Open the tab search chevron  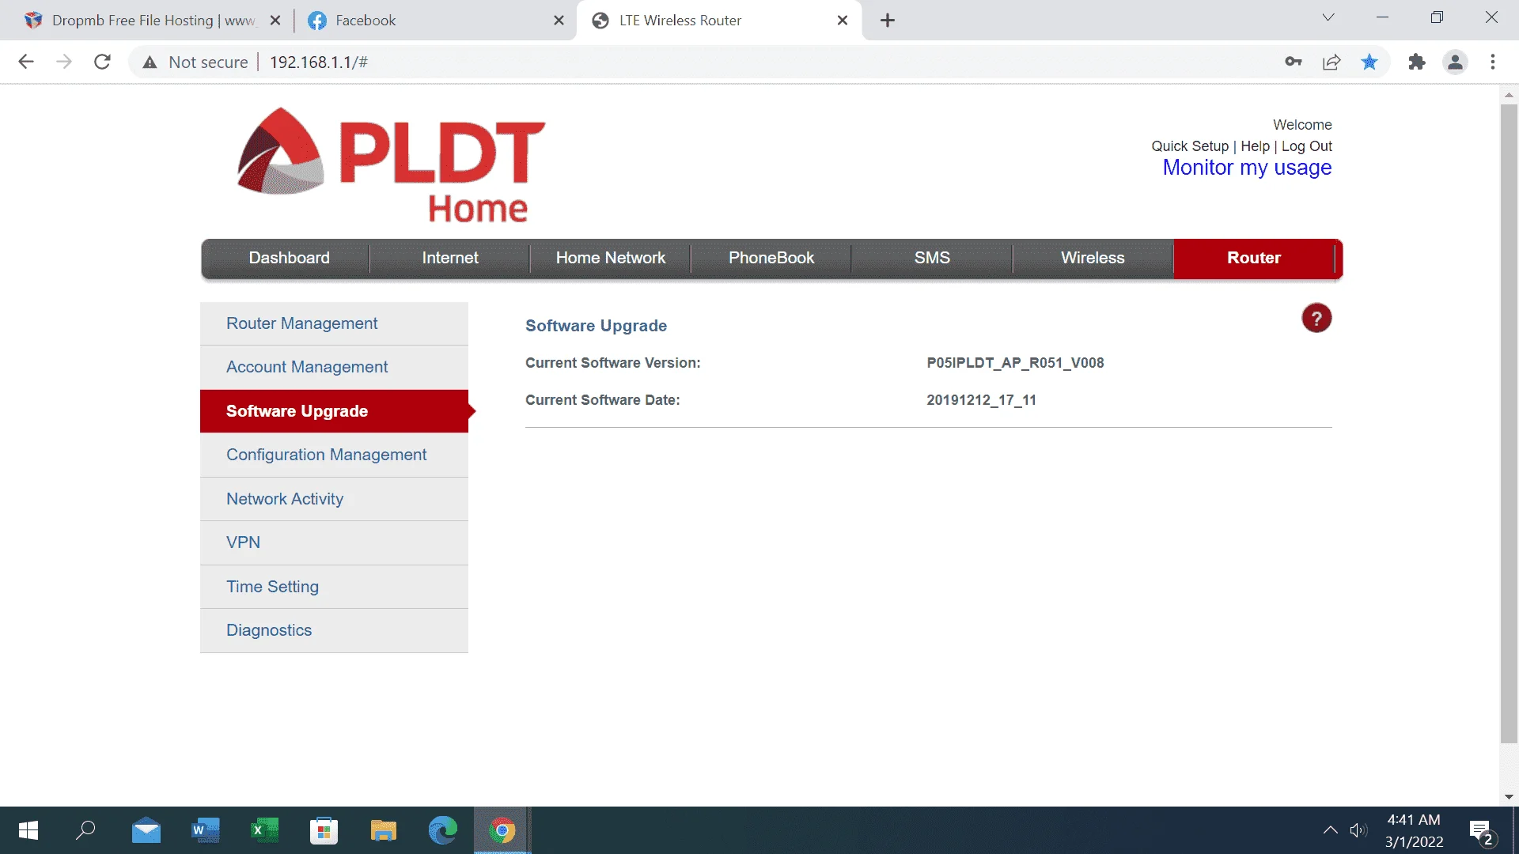click(x=1328, y=17)
